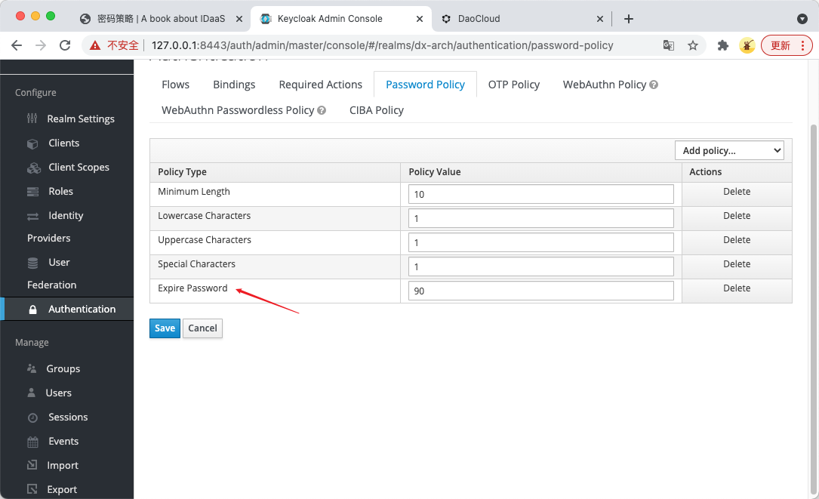Click the Groups people icon
Screen dimensions: 819x499
32,369
